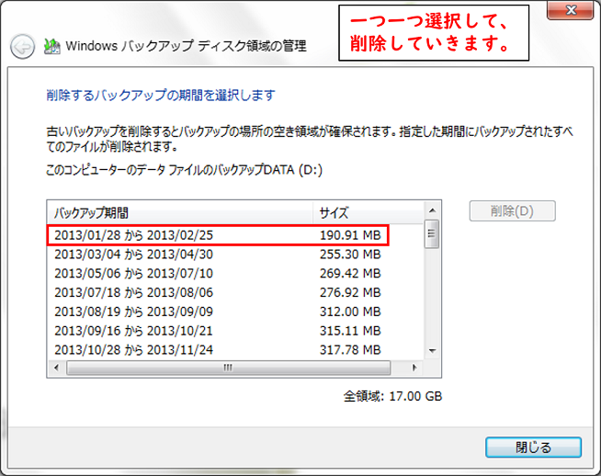
Task: Click the 全領域: 17.00 GB text
Action: click(x=392, y=396)
